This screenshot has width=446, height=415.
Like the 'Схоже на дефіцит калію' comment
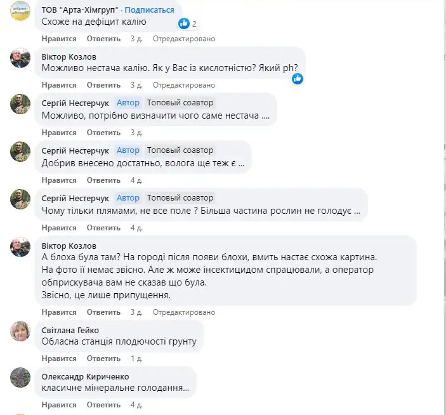pos(59,39)
